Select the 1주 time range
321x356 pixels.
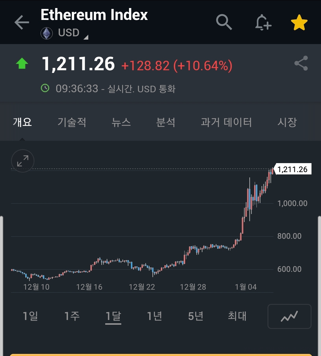pos(72,316)
